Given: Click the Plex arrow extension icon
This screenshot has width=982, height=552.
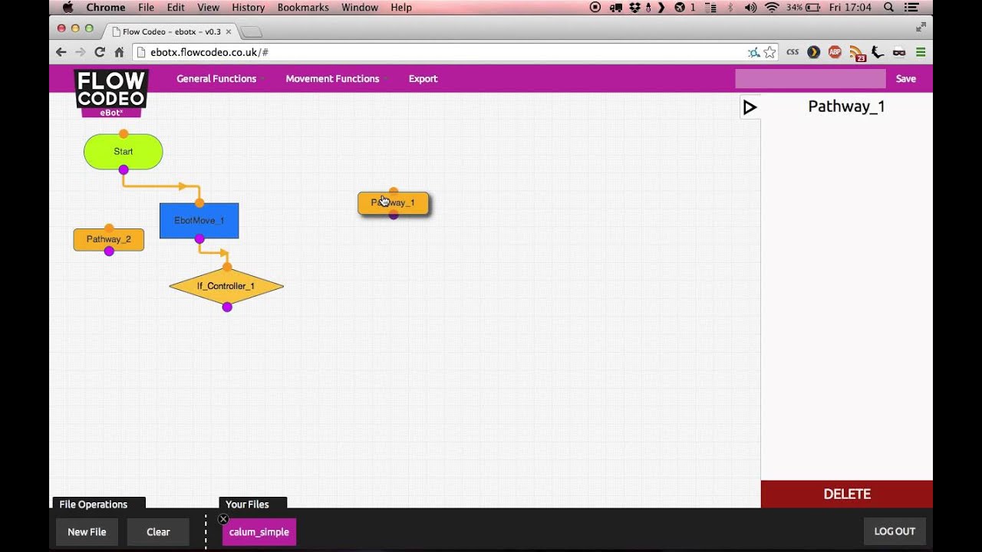Looking at the screenshot, I should click(x=814, y=52).
